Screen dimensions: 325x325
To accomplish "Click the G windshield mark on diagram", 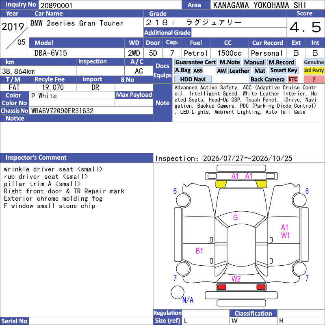I will pyautogui.click(x=236, y=217).
